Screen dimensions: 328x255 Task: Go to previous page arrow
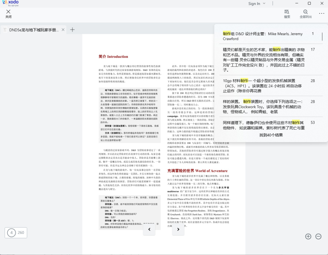[x=149, y=229]
